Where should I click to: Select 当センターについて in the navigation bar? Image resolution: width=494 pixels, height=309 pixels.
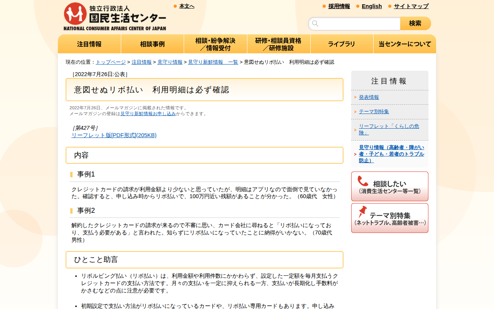click(404, 44)
